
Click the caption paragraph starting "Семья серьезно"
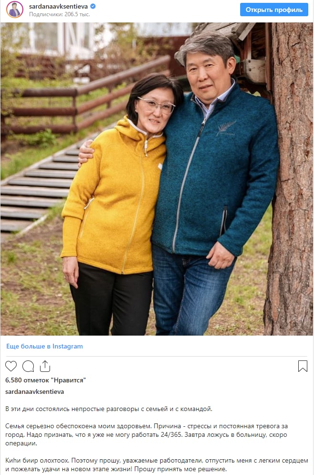pos(147,435)
